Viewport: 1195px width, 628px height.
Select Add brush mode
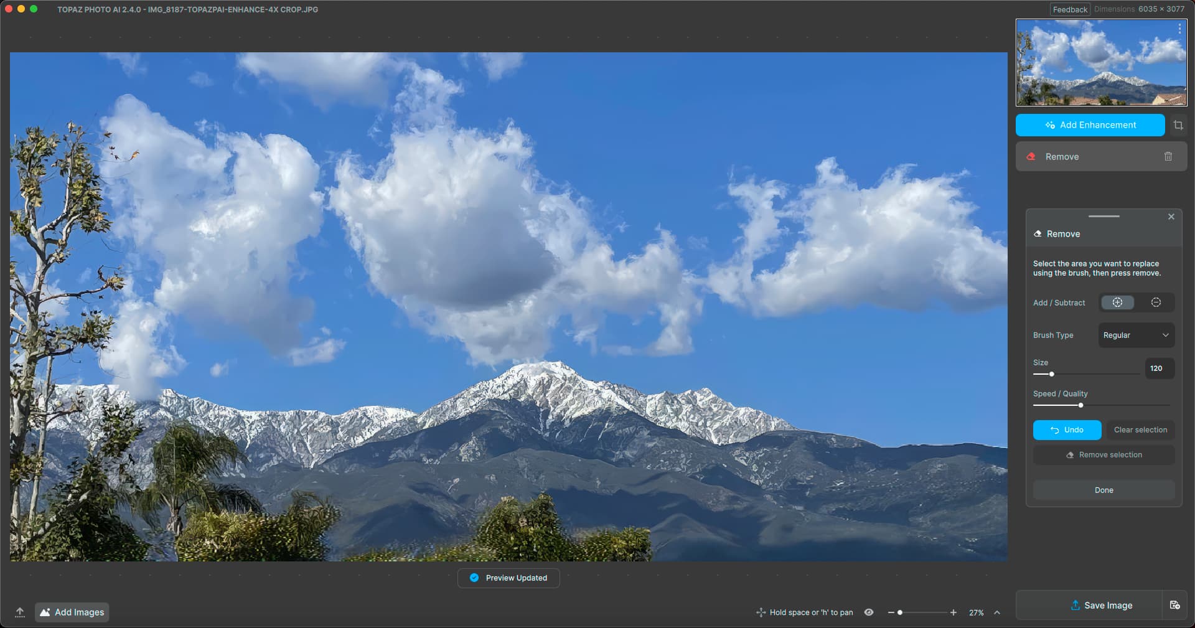[x=1117, y=302]
